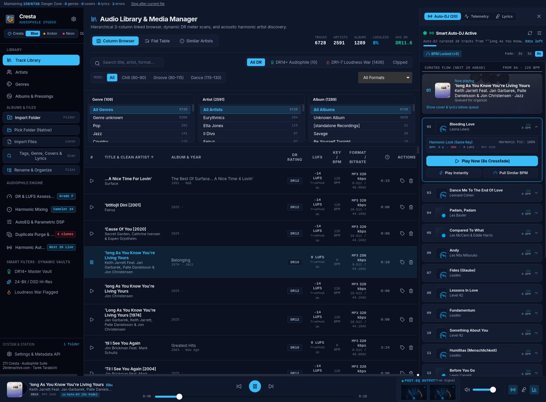This screenshot has height=402, width=546.
Task: Play 'btltlojil Dini [2001]' by Fairuz
Action: click(91, 207)
